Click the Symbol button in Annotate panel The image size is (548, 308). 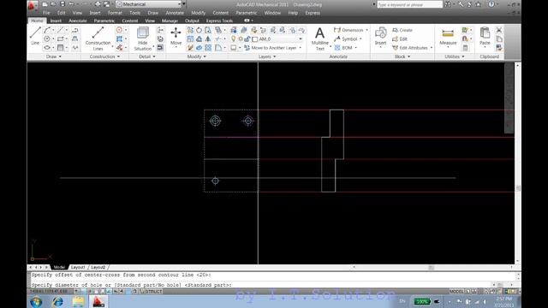pyautogui.click(x=346, y=39)
